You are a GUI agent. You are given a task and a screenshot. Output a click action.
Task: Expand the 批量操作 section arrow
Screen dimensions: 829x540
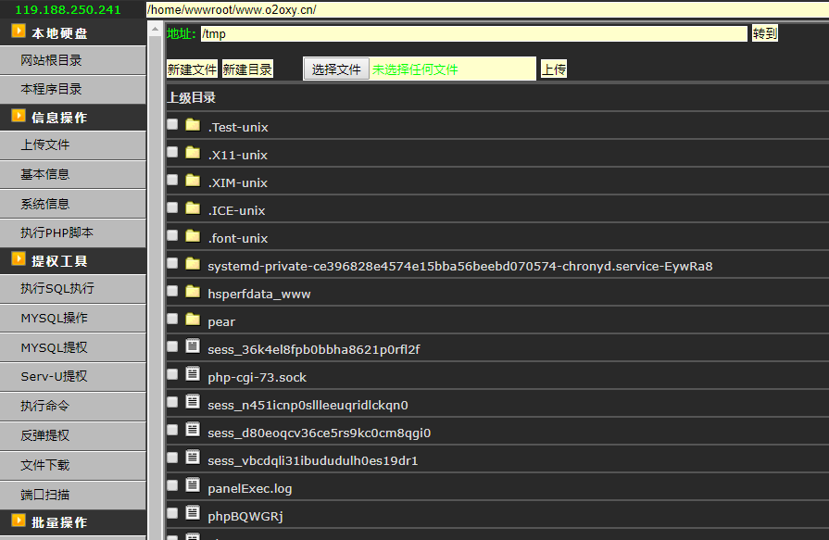pos(19,521)
